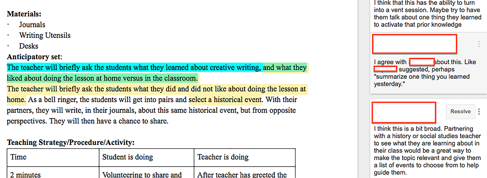487x178 pixels.
Task: Click the "Teacher is doing" table header cell
Action: (x=223, y=157)
